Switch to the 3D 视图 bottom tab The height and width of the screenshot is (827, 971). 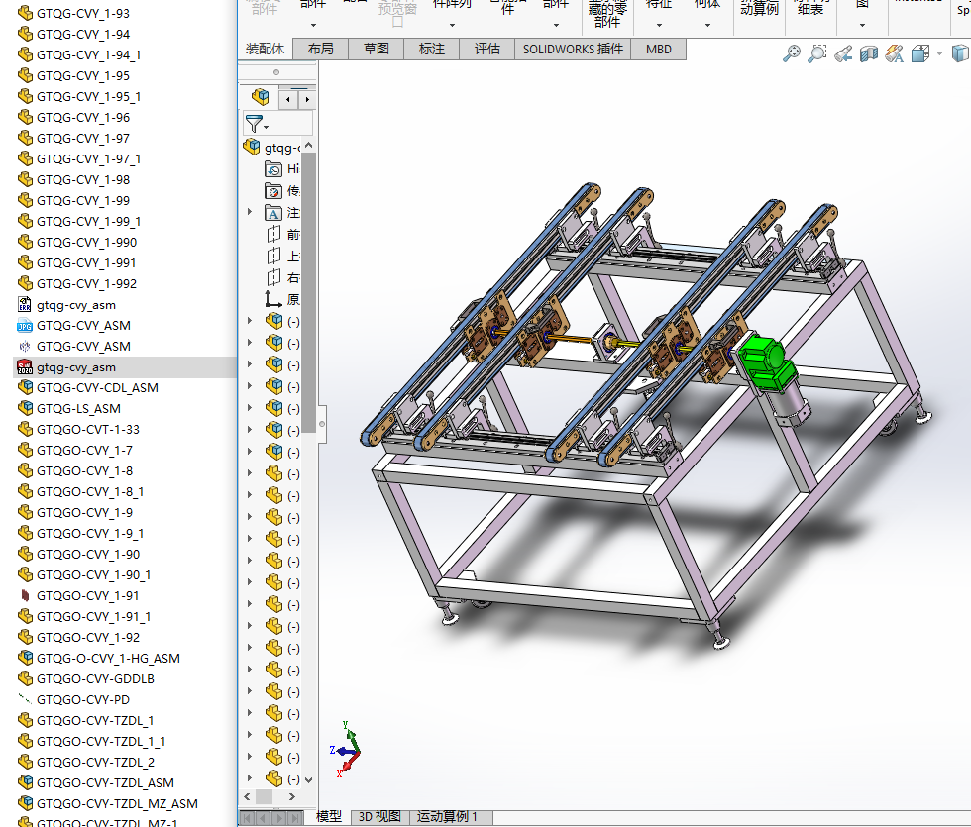(x=379, y=816)
